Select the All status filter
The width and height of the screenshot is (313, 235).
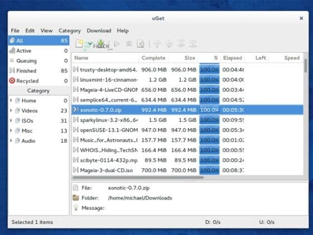coord(39,40)
